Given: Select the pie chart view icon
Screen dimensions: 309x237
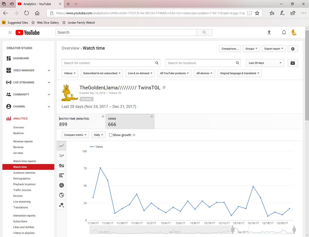Looking at the screenshot, I should (x=62, y=185).
